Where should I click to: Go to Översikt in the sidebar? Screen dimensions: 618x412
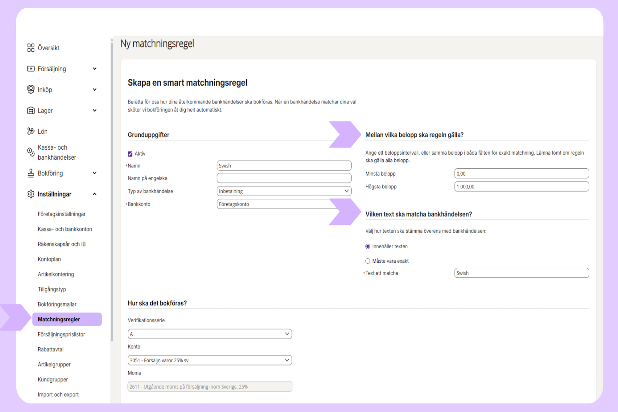click(48, 48)
